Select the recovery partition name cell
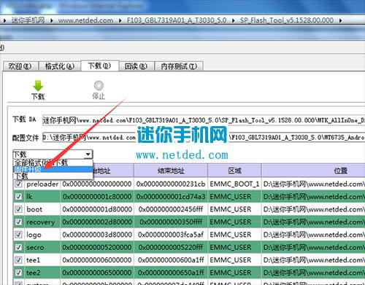365x285 pixels. pos(42,222)
